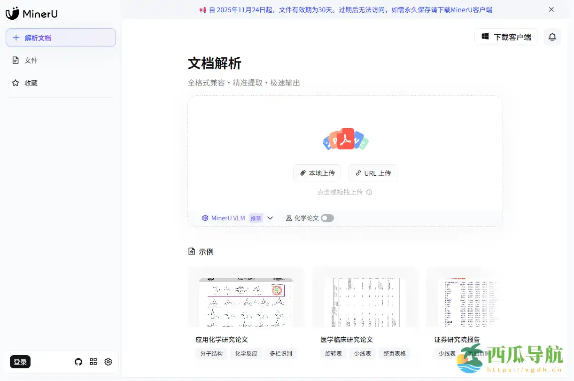The image size is (574, 381).
Task: Open the GitHub icon at the bottom sidebar
Action: click(x=78, y=362)
